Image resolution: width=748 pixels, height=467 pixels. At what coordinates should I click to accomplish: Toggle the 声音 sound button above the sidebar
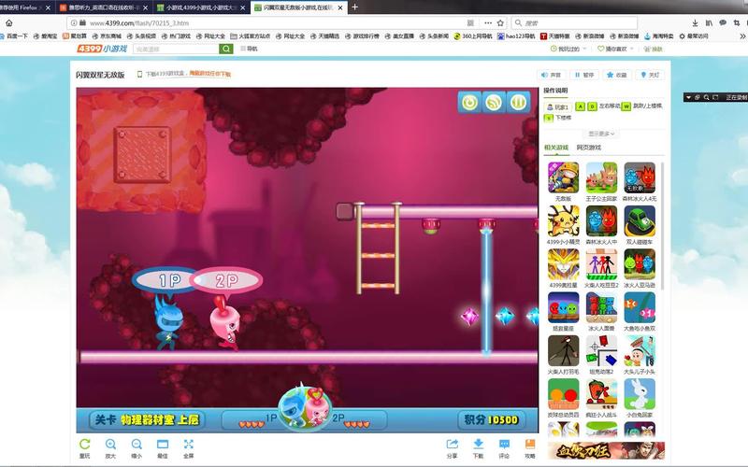pyautogui.click(x=552, y=75)
